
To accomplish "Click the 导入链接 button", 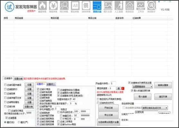I will [142, 97].
